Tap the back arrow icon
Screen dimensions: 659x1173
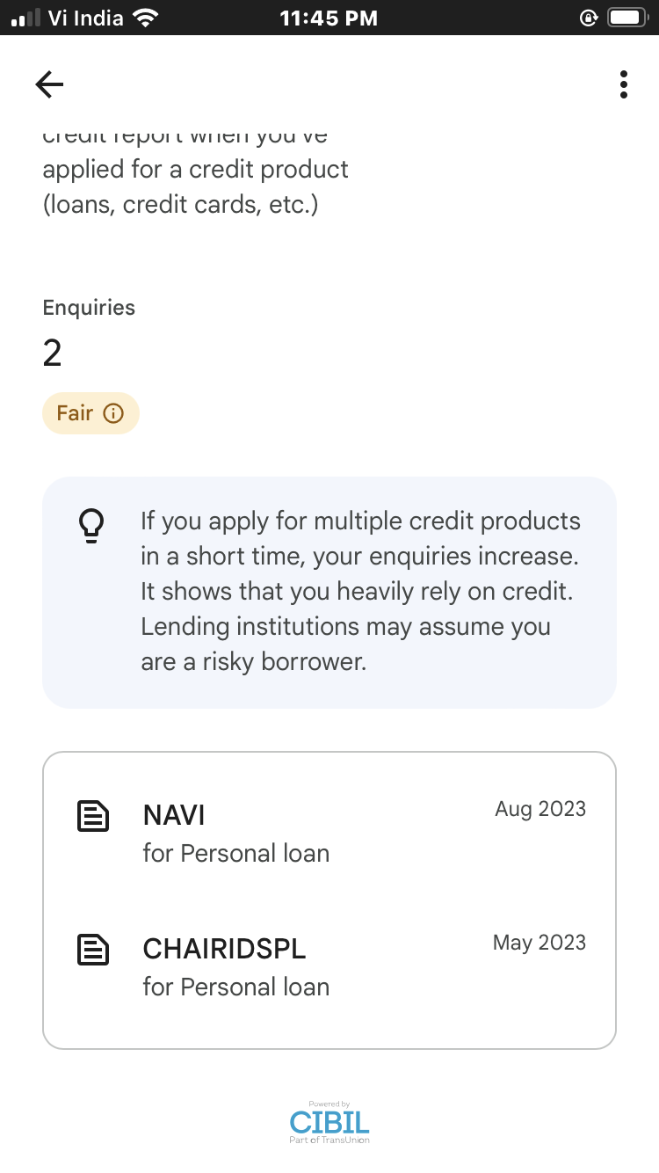coord(49,84)
